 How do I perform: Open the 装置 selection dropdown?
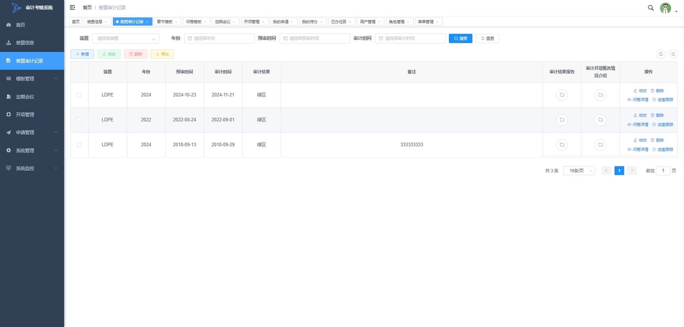pyautogui.click(x=126, y=39)
